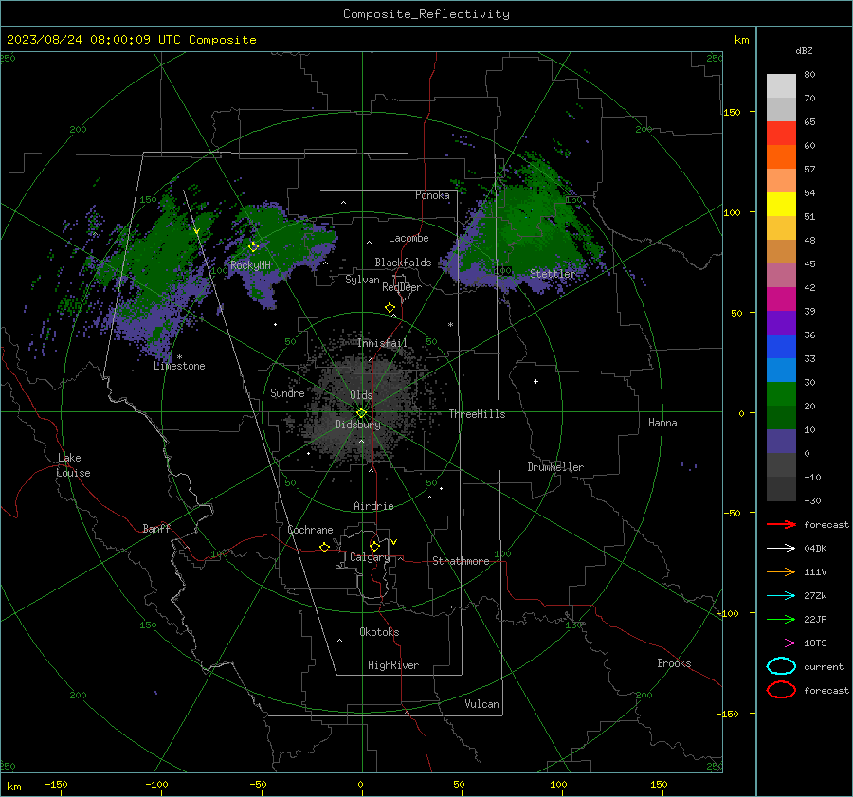Viewport: 853px width, 797px height.
Task: Click the yellow diamond marker below RedDeer
Action: point(390,308)
